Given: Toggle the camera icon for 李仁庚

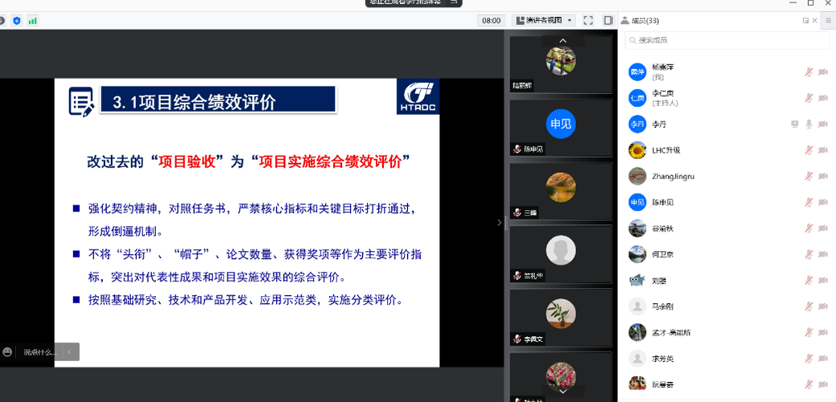Looking at the screenshot, I should point(823,98).
